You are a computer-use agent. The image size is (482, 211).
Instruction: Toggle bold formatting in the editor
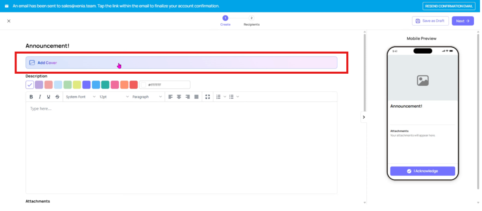[31, 97]
